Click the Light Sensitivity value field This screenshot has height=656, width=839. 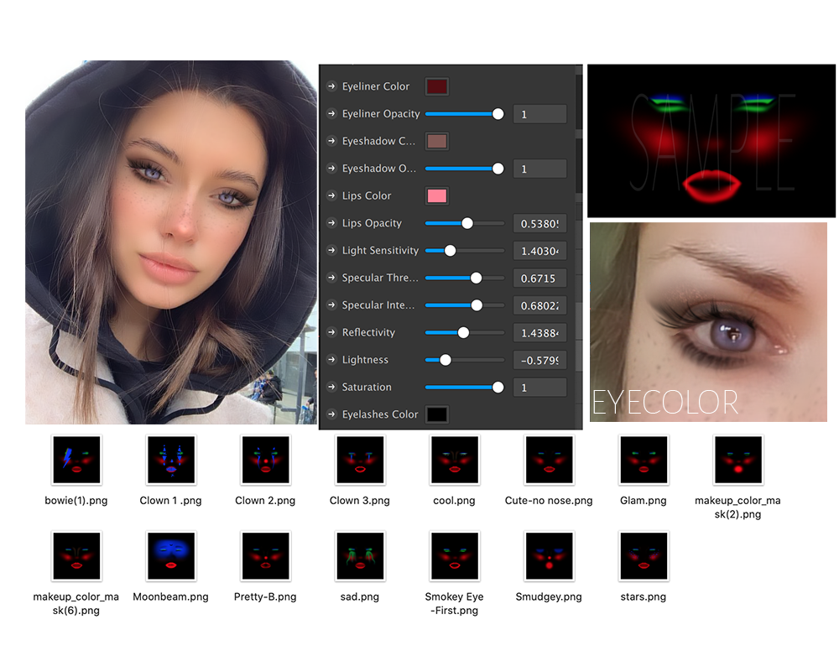pyautogui.click(x=539, y=251)
